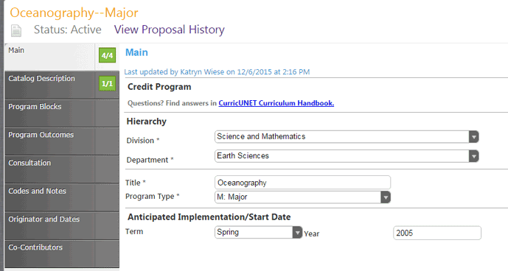Open the Consultation section
Image resolution: width=508 pixels, height=271 pixels.
(50, 169)
